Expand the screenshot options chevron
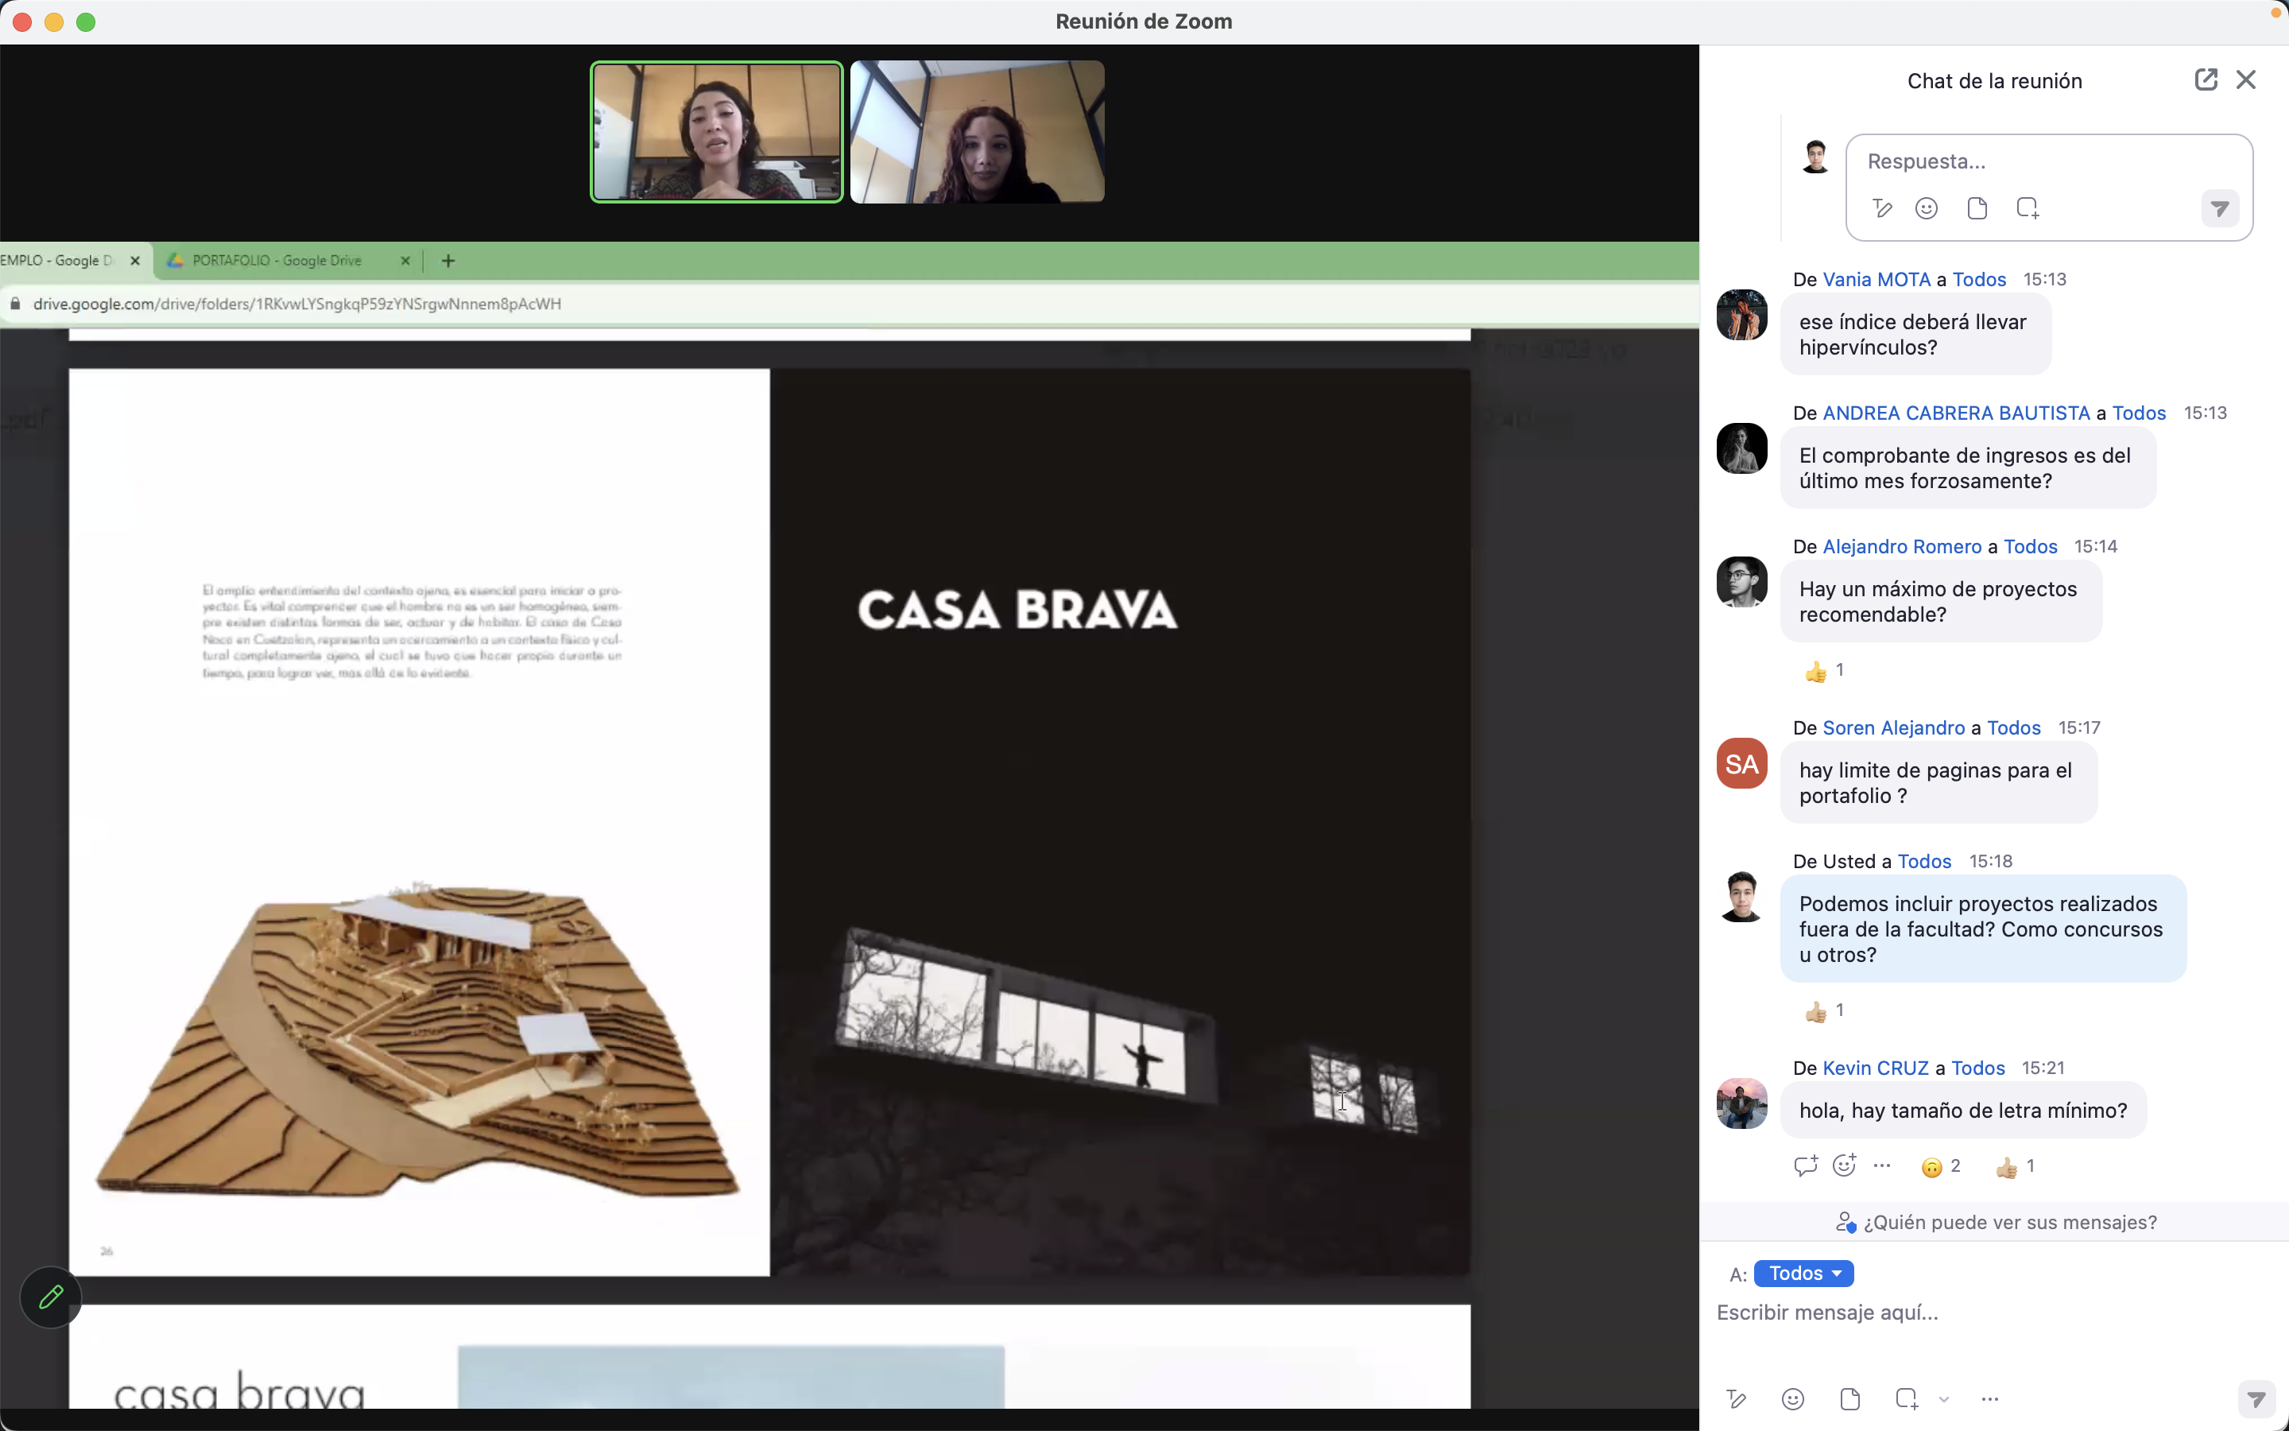This screenshot has width=2289, height=1431. pyautogui.click(x=1944, y=1400)
